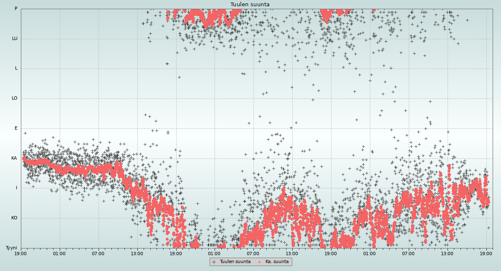This screenshot has width=501, height=271.
Task: Click the leftmost 01:00 time label
Action: pyautogui.click(x=59, y=253)
